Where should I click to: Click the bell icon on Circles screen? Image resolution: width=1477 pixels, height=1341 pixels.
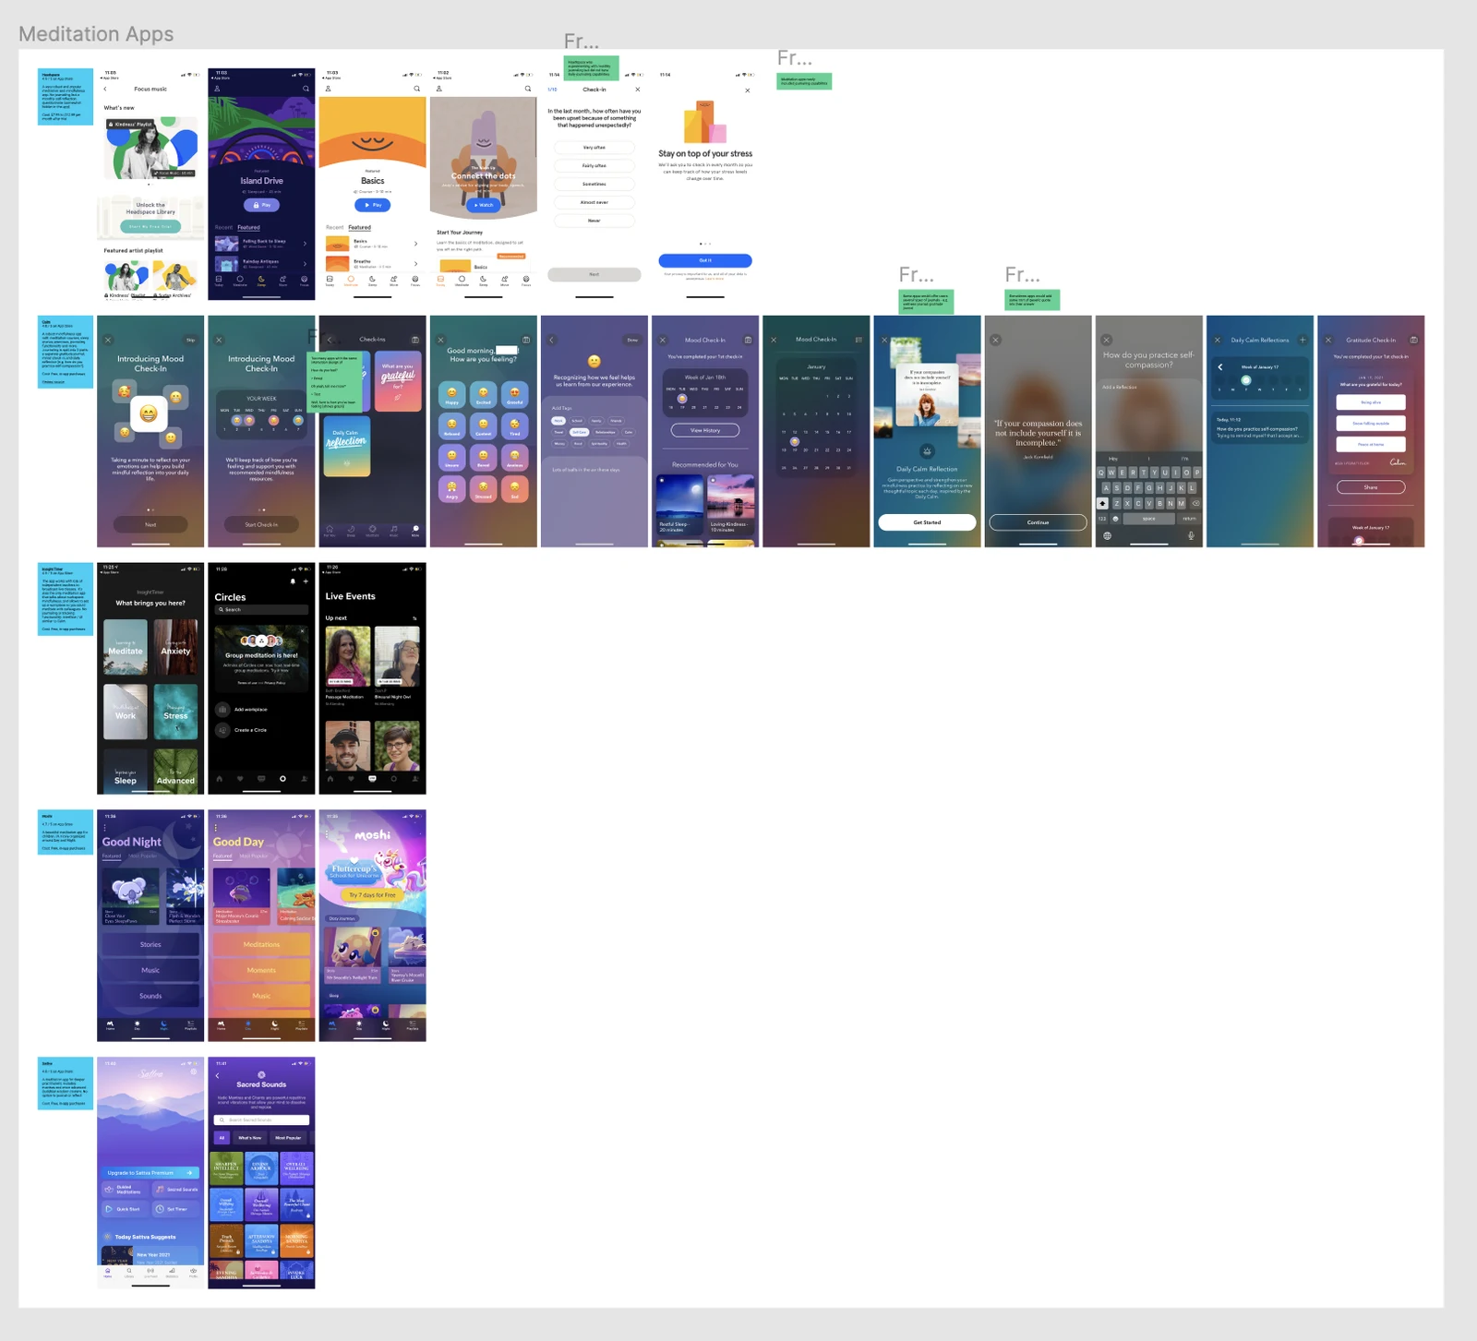coord(294,581)
